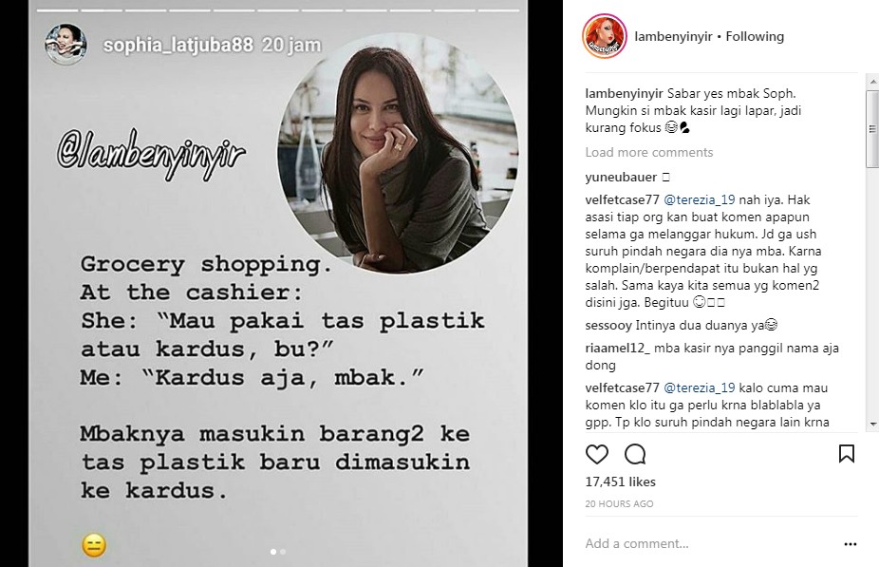
Task: Open riaamel12_ commenter profile
Action: [617, 349]
